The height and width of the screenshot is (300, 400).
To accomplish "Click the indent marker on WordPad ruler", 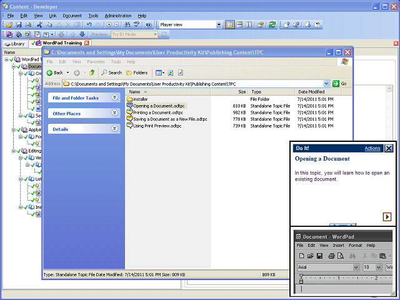I will (x=301, y=279).
